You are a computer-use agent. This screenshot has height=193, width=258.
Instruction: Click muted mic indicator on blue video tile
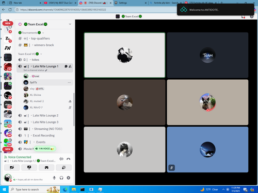171,168
